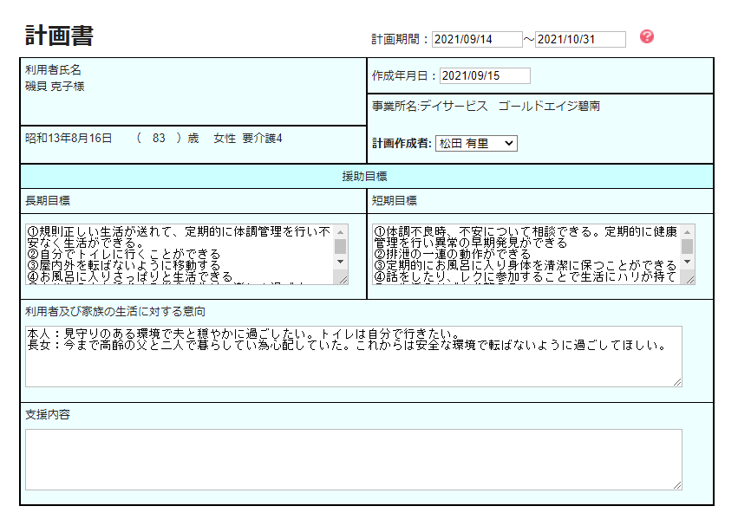738x519 pixels.
Task: Click the 支援内容 textarea resize handle
Action: click(677, 485)
